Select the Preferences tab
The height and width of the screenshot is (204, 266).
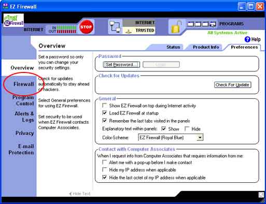coord(244,47)
